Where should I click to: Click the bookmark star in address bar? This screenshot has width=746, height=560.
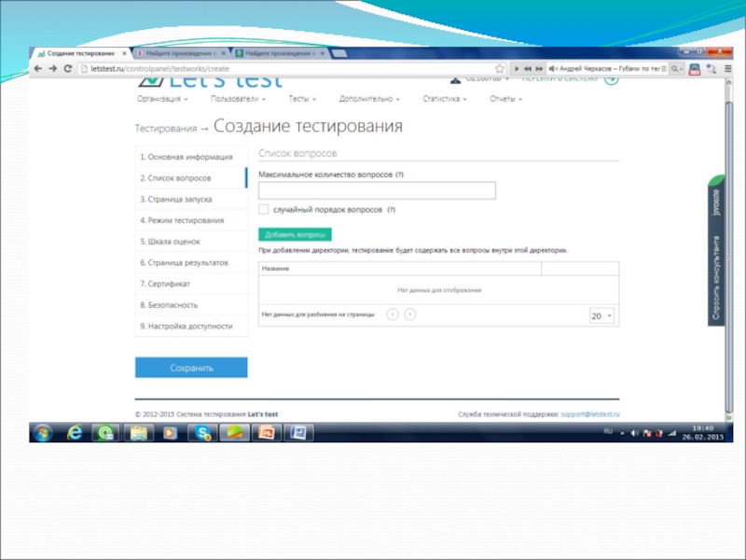[x=501, y=69]
